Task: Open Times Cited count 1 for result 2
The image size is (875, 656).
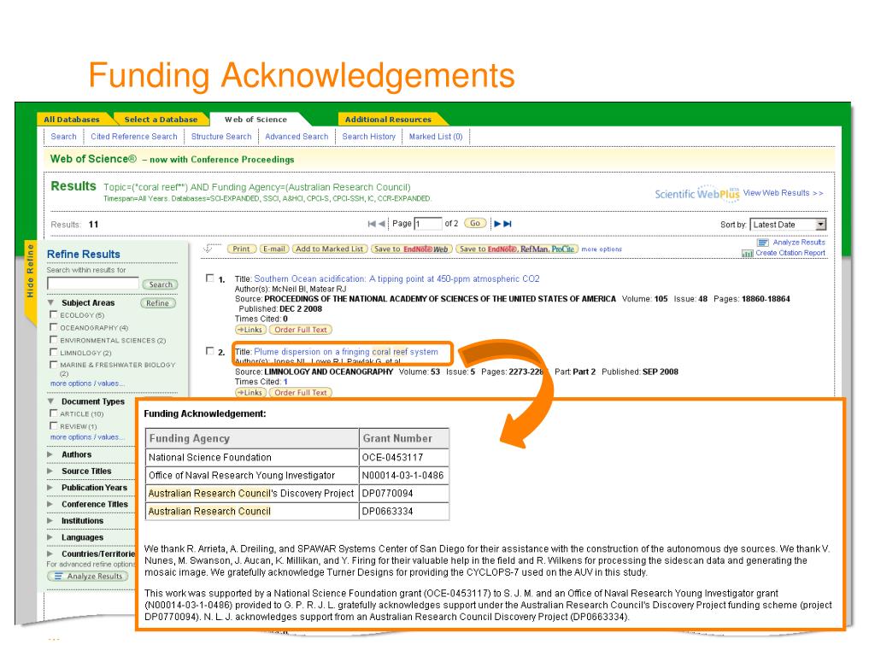Action: pyautogui.click(x=285, y=382)
